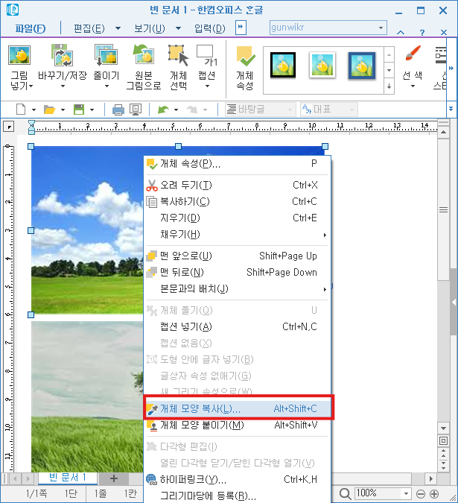The image size is (458, 503).
Task: Click the add new tab plus button
Action: [x=113, y=478]
